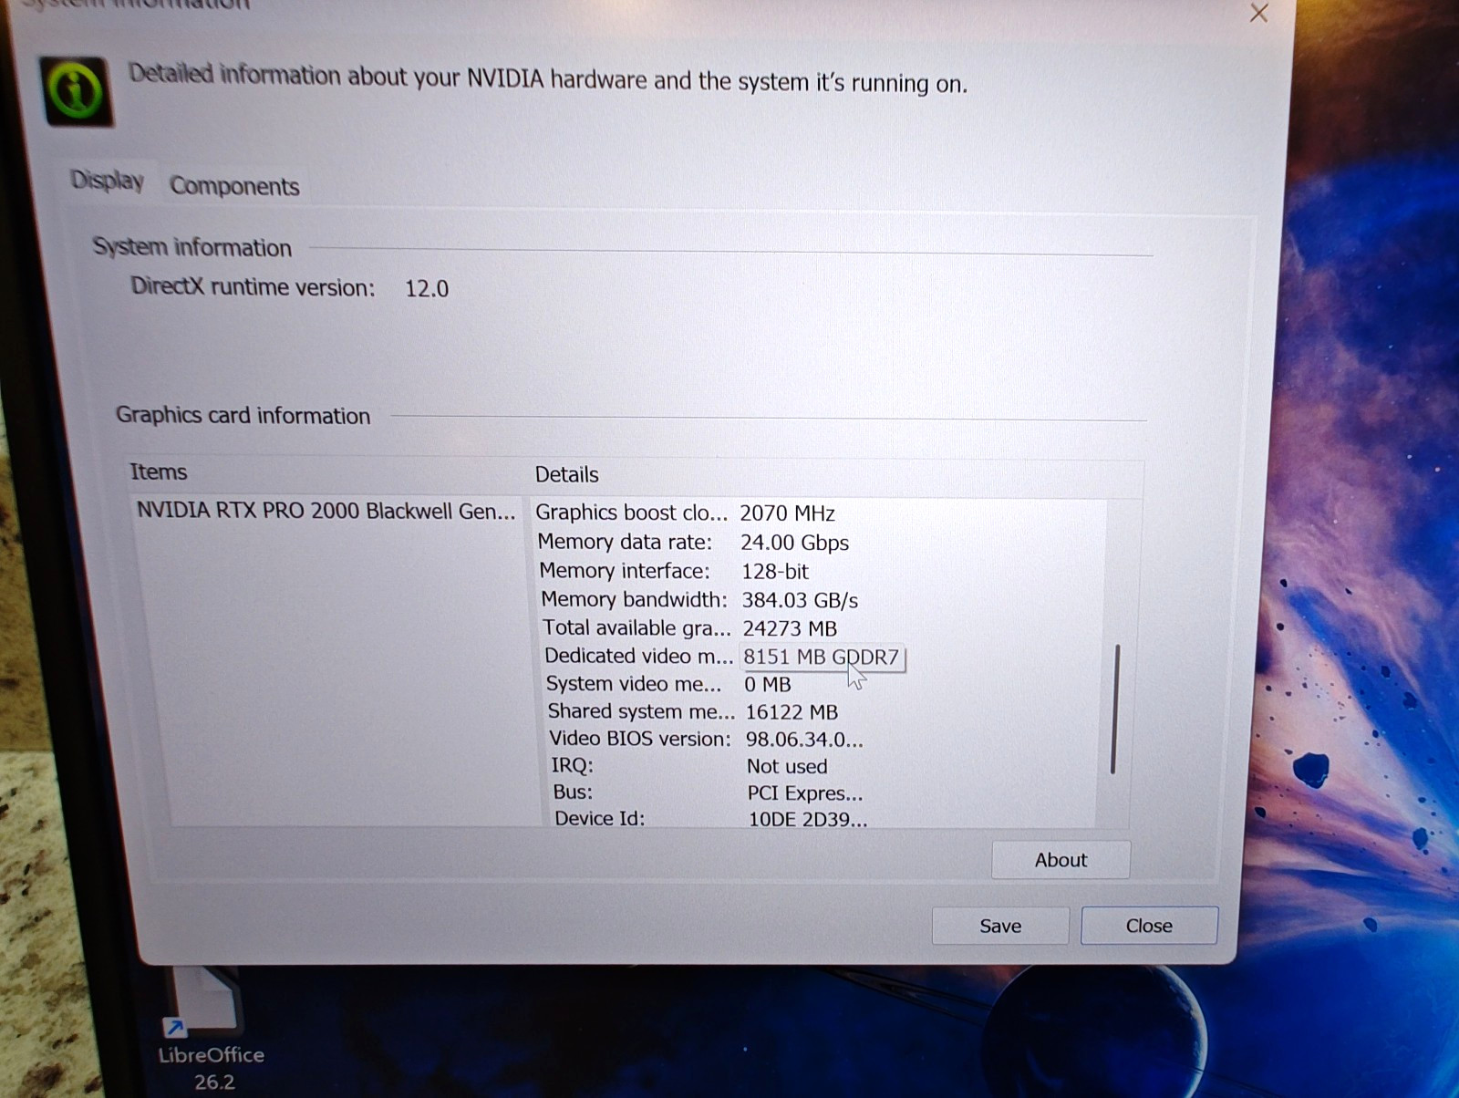
Task: Select Total available graphics memory row
Action: click(x=689, y=627)
